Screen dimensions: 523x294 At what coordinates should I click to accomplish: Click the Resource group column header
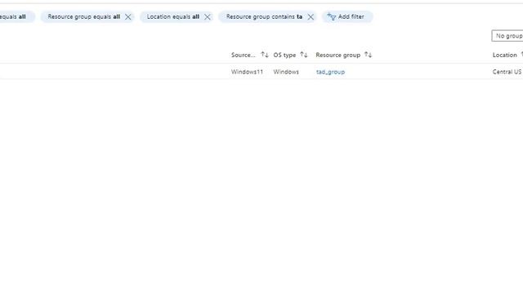[337, 55]
